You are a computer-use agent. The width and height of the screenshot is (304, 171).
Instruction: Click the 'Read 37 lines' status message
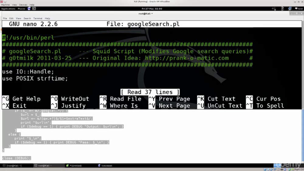(150, 92)
